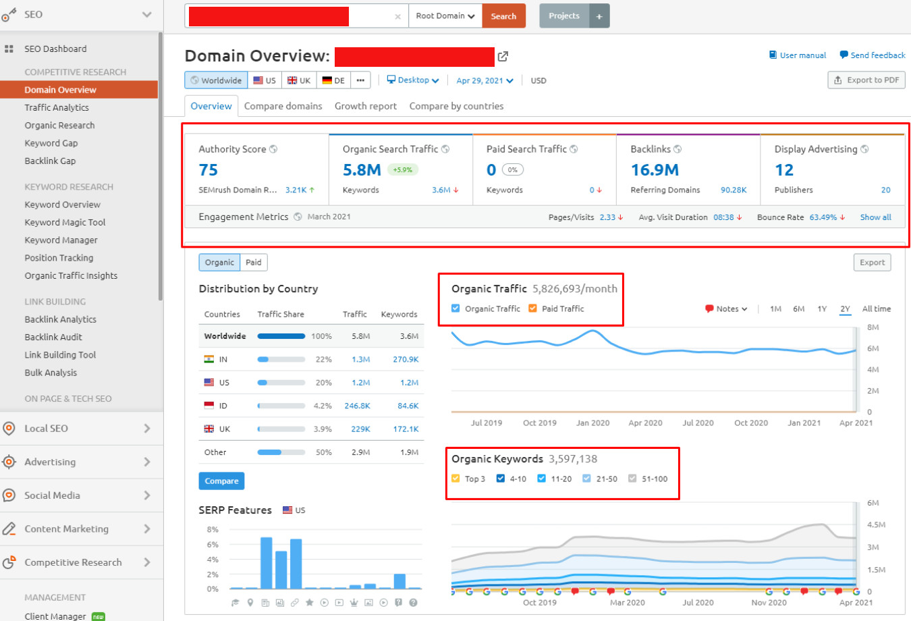Image resolution: width=911 pixels, height=621 pixels.
Task: Open the Desktop device dropdown
Action: 413,80
